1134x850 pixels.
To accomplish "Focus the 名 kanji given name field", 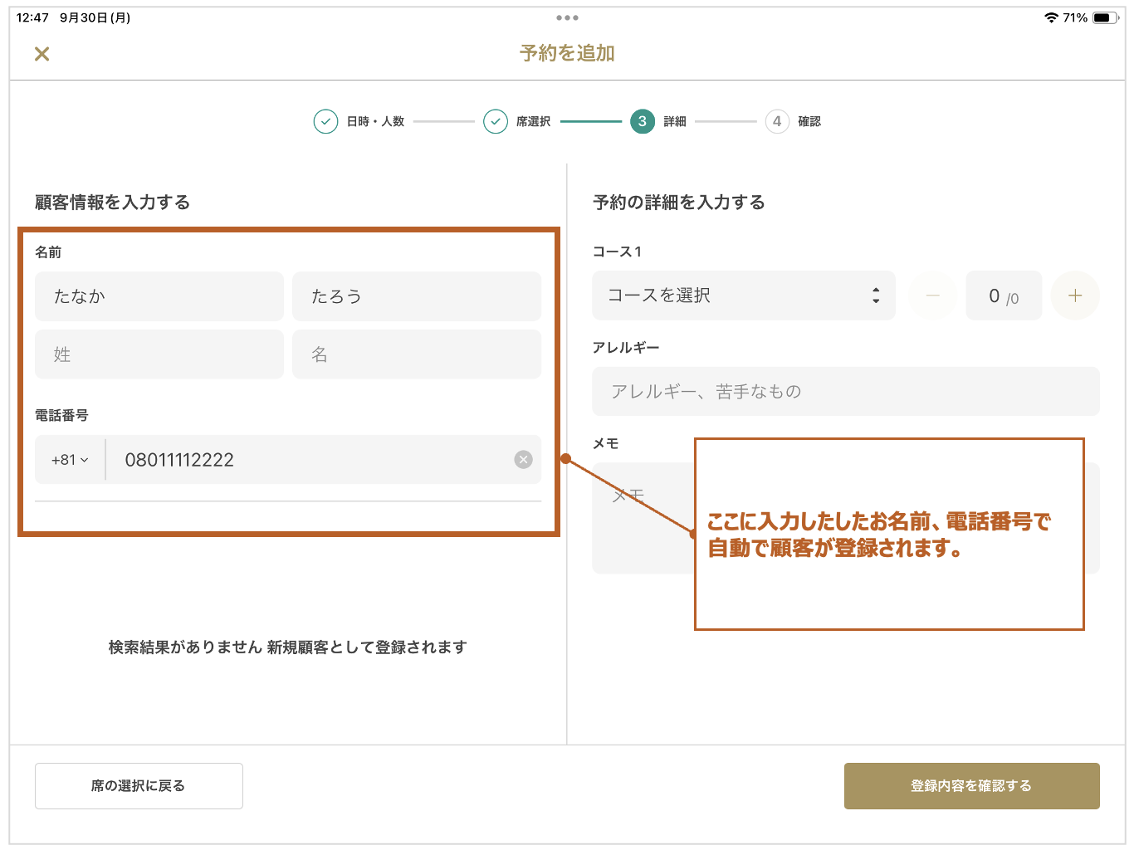I will (417, 354).
